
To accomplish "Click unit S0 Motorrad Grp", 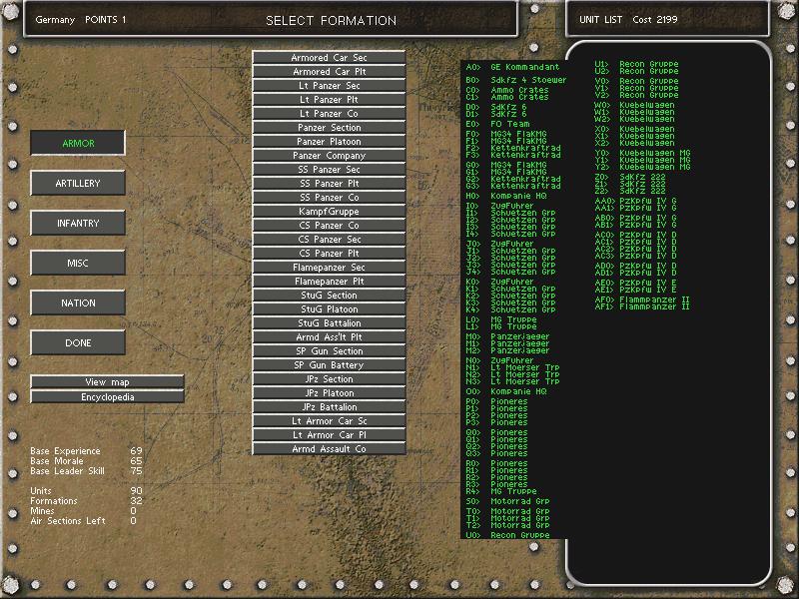I will (507, 501).
